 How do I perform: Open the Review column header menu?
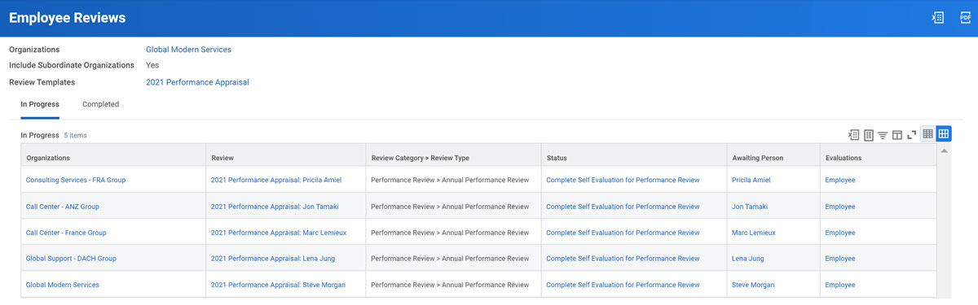click(285, 157)
